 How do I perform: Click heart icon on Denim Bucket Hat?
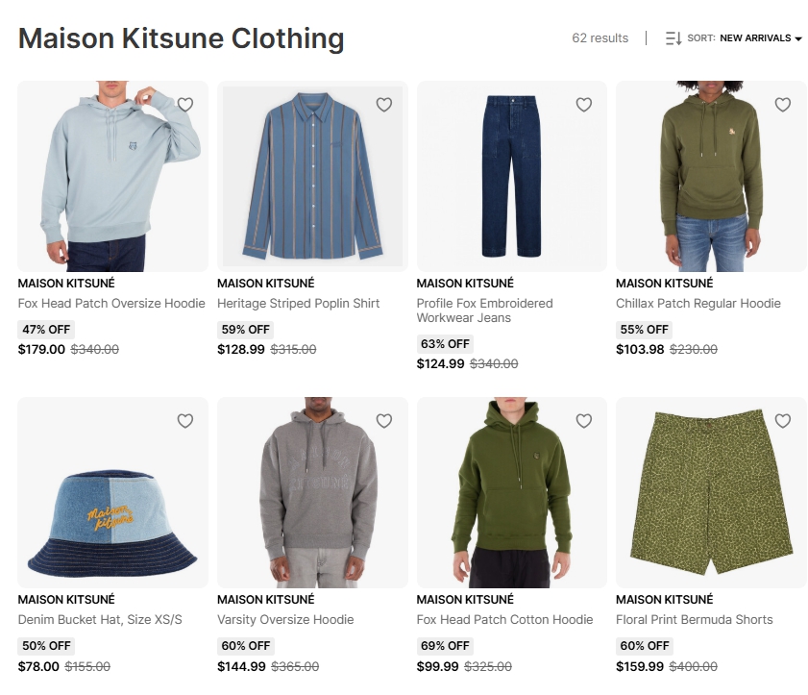185,421
